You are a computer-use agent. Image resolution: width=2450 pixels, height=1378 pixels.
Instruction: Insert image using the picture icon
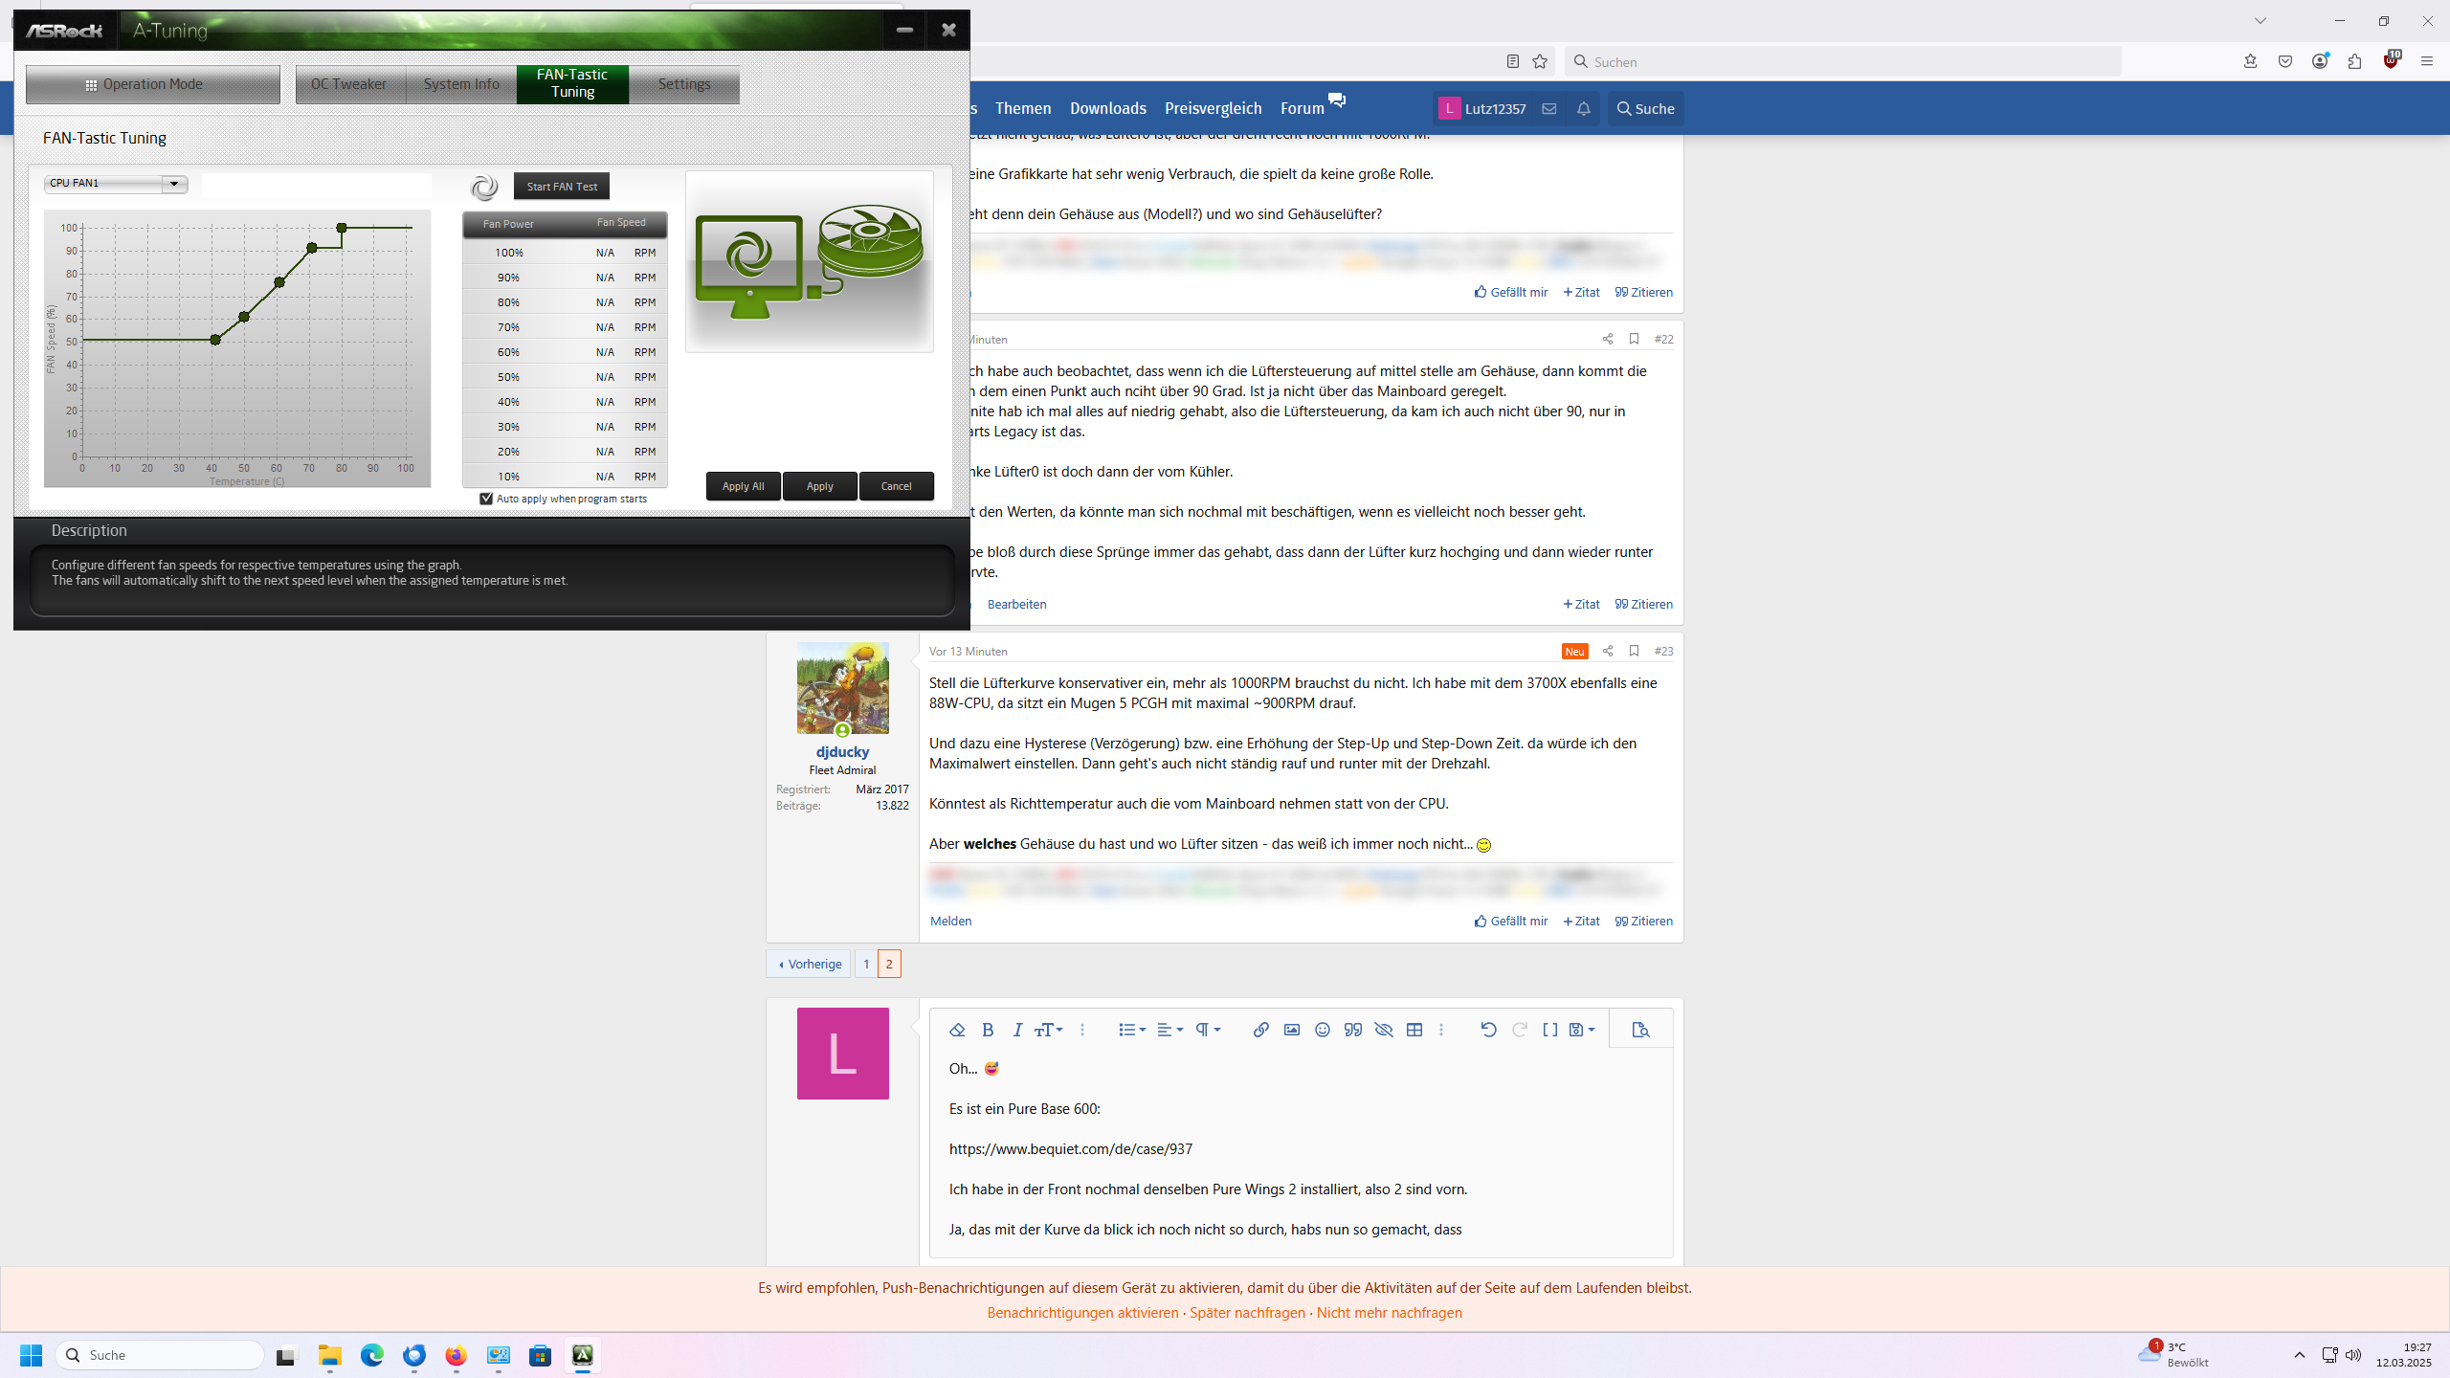(1291, 1030)
